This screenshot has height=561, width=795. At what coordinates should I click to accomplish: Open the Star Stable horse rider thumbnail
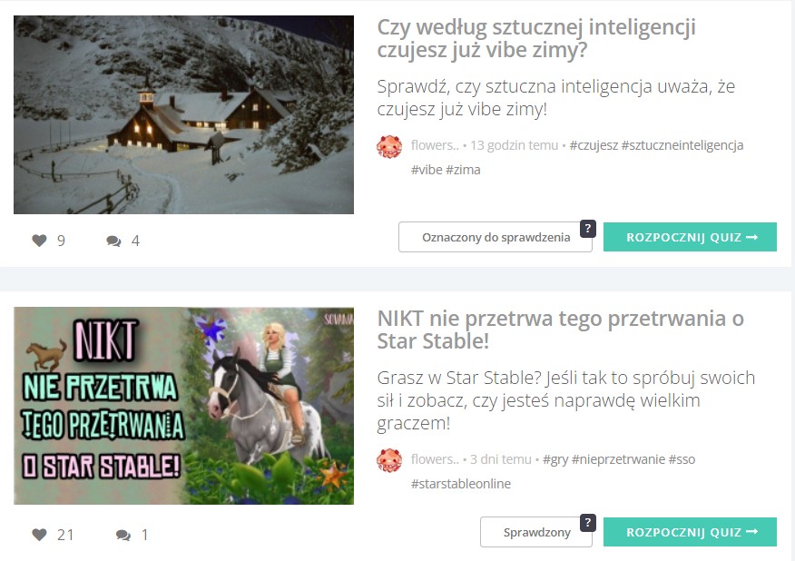point(183,406)
